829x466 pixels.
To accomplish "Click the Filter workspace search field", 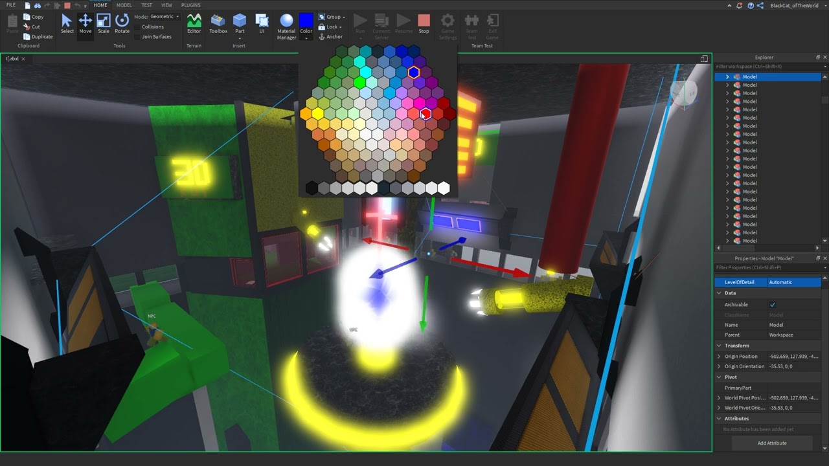I will 768,67.
